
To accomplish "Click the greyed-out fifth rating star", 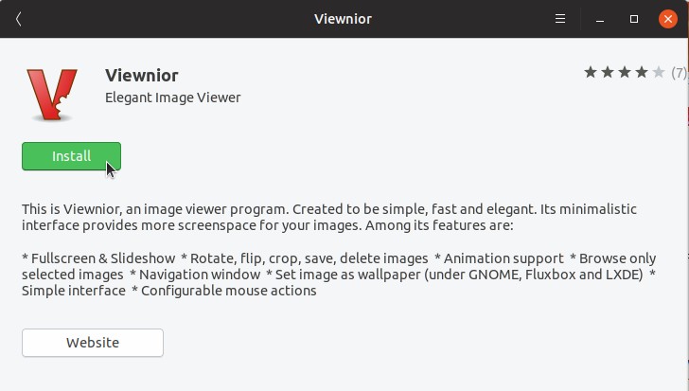I will click(659, 72).
